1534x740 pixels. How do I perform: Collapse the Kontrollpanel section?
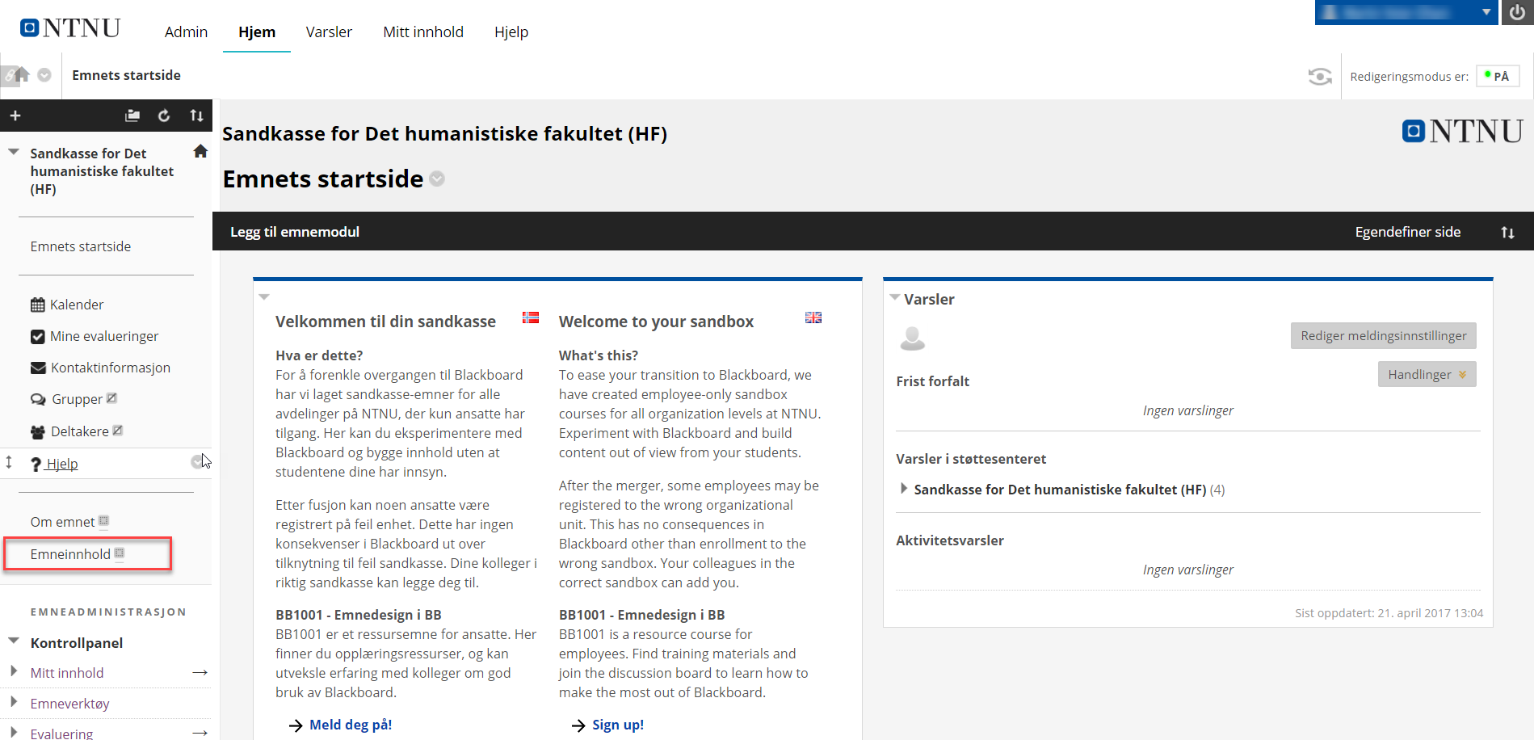(14, 641)
